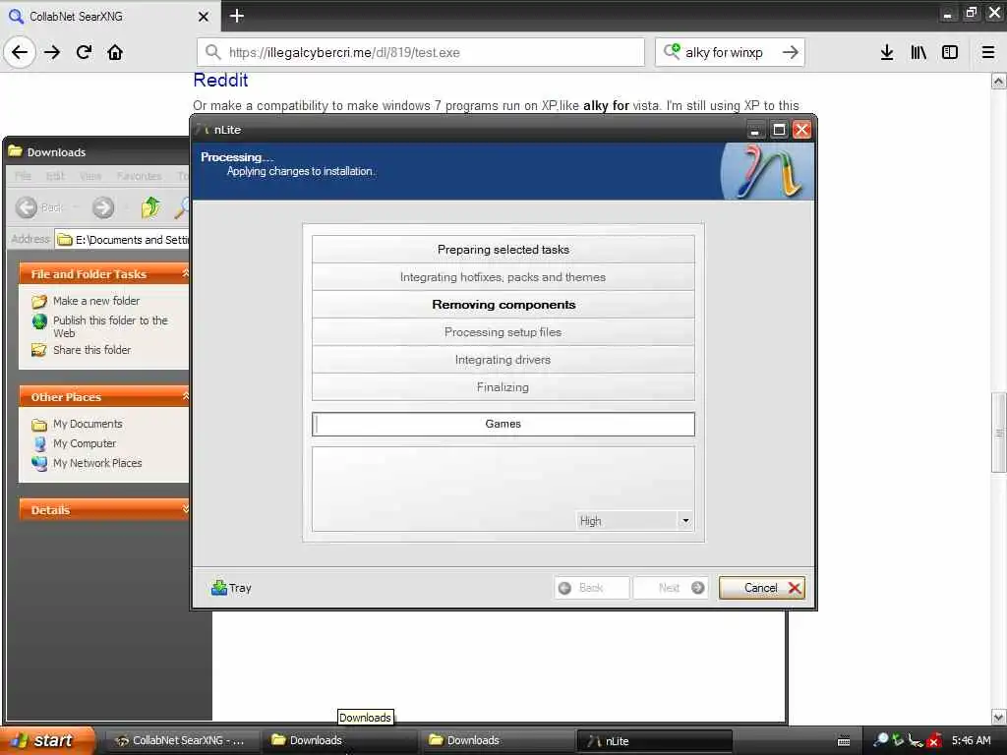Expand the Details panel

coord(185,509)
